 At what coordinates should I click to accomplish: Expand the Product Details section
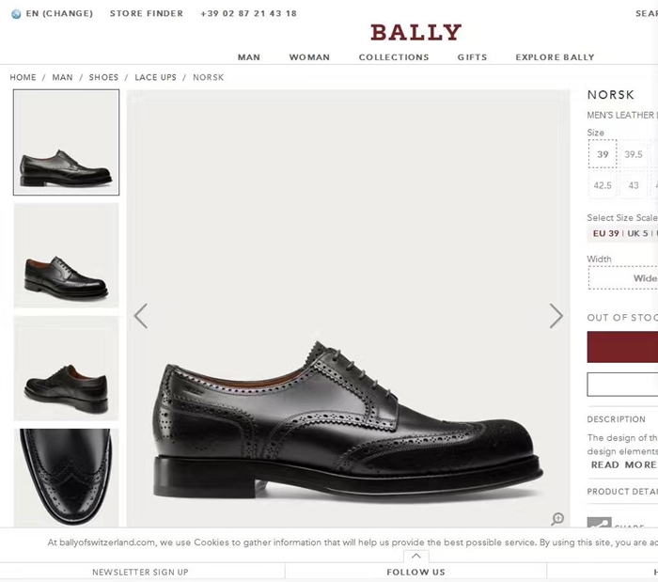pos(621,492)
